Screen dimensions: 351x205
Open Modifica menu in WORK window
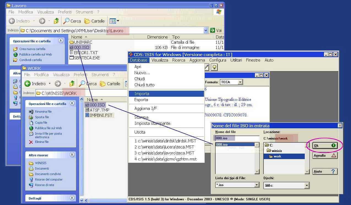pyautogui.click(x=41, y=75)
